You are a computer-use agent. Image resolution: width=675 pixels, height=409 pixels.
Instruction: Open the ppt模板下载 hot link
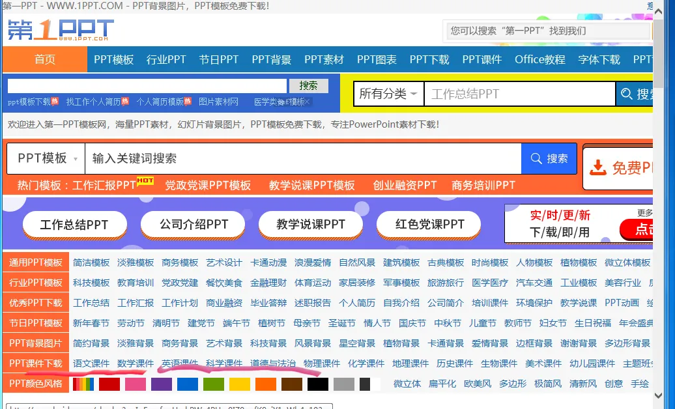[x=29, y=102]
